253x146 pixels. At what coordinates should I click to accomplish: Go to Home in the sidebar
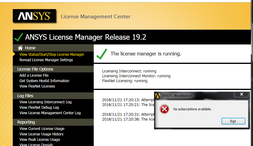[30, 48]
